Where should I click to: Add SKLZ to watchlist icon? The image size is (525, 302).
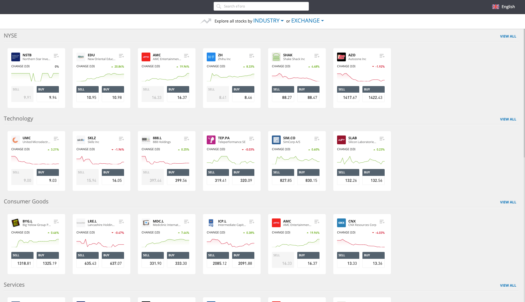121,139
